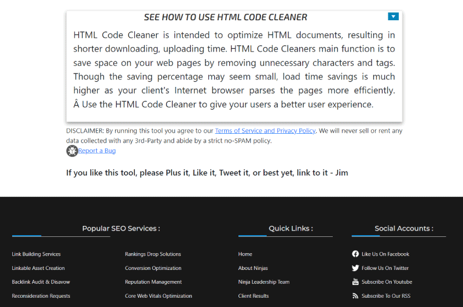Click the Twitter bird icon
Screen dimensions: 463x307
pos(355,268)
